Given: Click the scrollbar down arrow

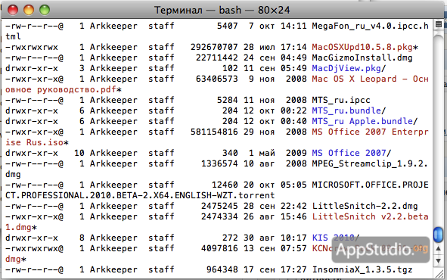Looking at the screenshot, I should click(x=439, y=260).
